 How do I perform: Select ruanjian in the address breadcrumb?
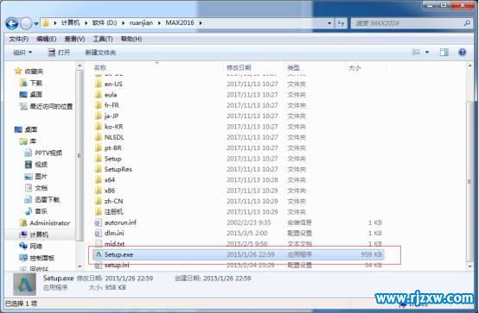141,23
